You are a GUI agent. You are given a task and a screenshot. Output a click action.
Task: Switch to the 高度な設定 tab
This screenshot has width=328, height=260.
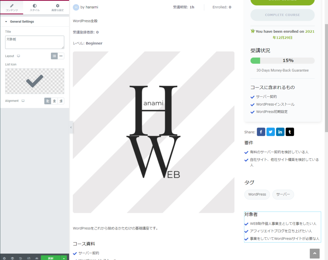point(58,8)
